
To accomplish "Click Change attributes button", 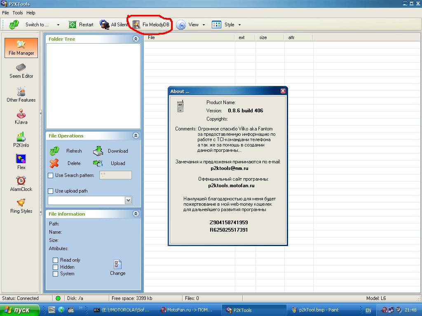I will point(117,267).
